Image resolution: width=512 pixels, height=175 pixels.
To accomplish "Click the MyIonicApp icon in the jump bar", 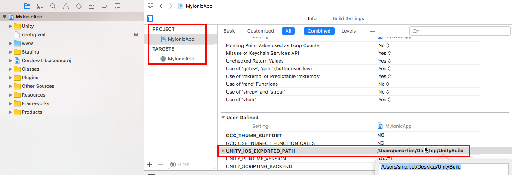I will click(x=180, y=6).
